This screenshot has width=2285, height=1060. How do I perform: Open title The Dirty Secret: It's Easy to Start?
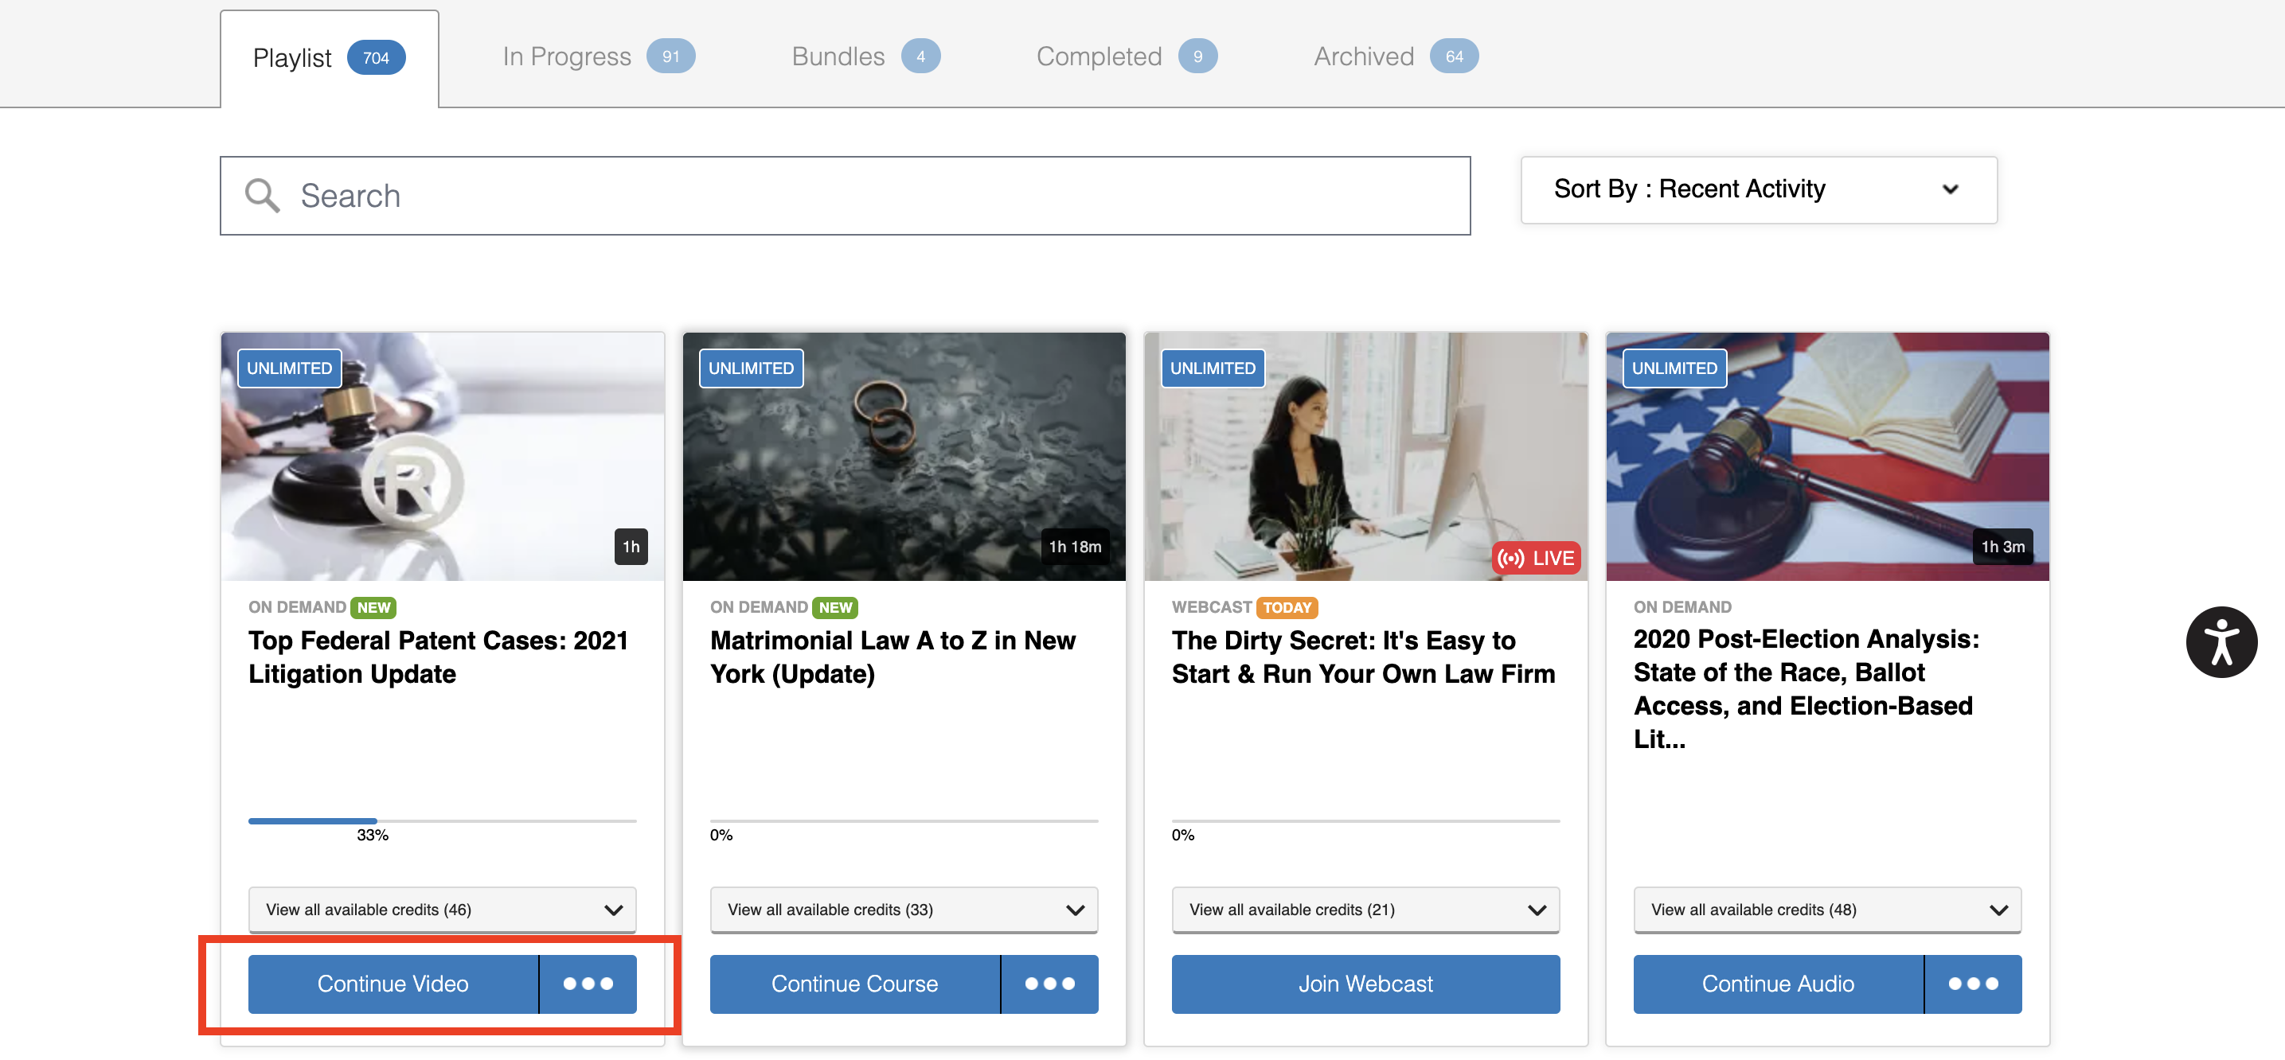point(1363,657)
